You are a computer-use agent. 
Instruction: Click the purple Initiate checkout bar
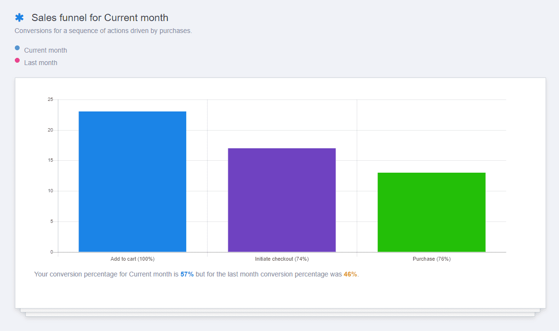tap(281, 200)
